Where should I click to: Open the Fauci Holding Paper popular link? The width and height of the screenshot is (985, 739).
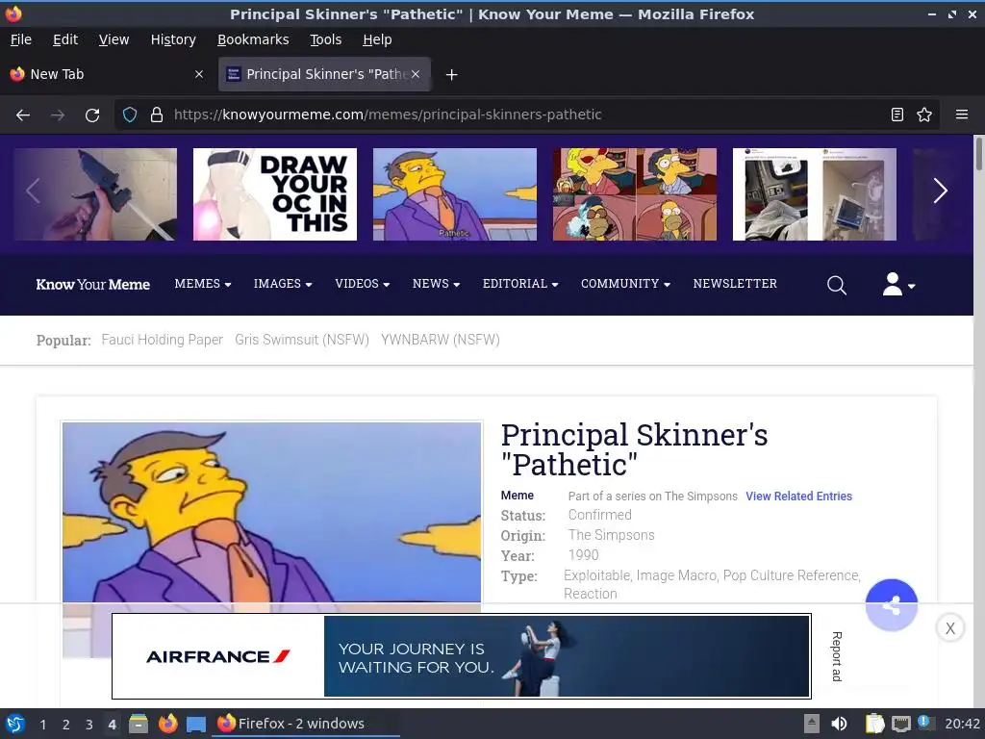tap(162, 340)
